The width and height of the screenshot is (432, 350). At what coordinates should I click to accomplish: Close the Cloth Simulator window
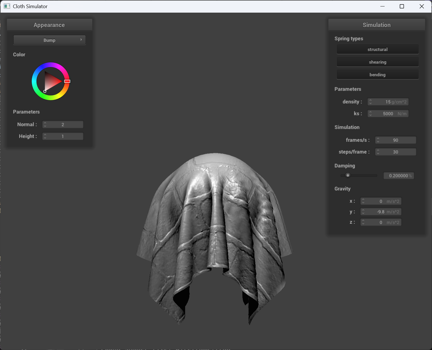click(x=422, y=6)
